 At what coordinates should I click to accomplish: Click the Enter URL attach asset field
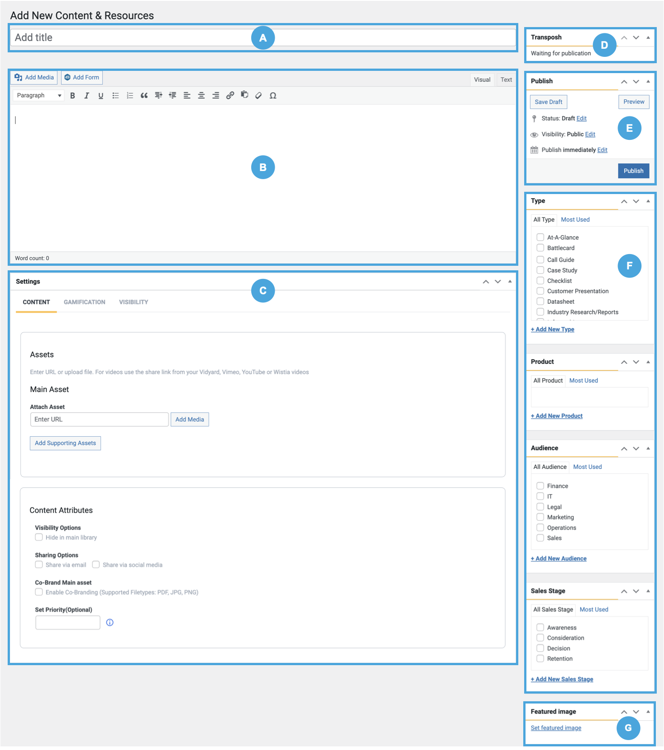click(99, 419)
